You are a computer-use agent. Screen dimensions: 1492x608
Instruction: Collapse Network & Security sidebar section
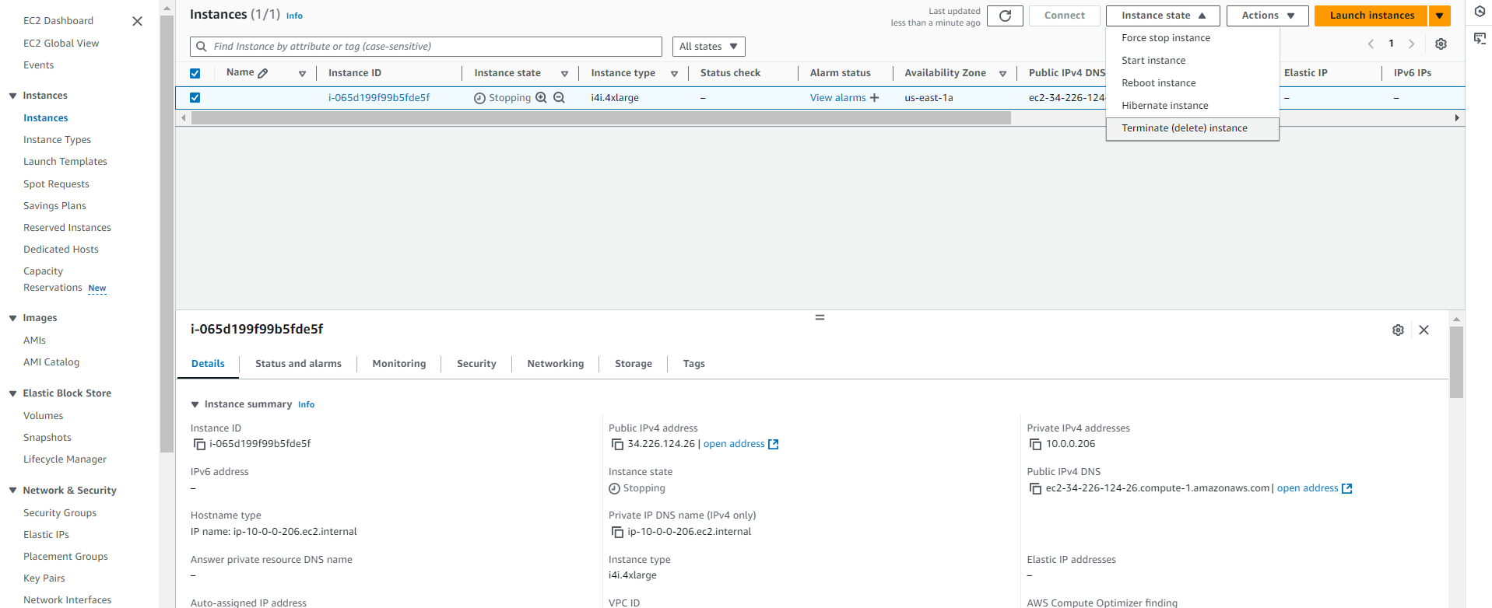click(x=12, y=491)
